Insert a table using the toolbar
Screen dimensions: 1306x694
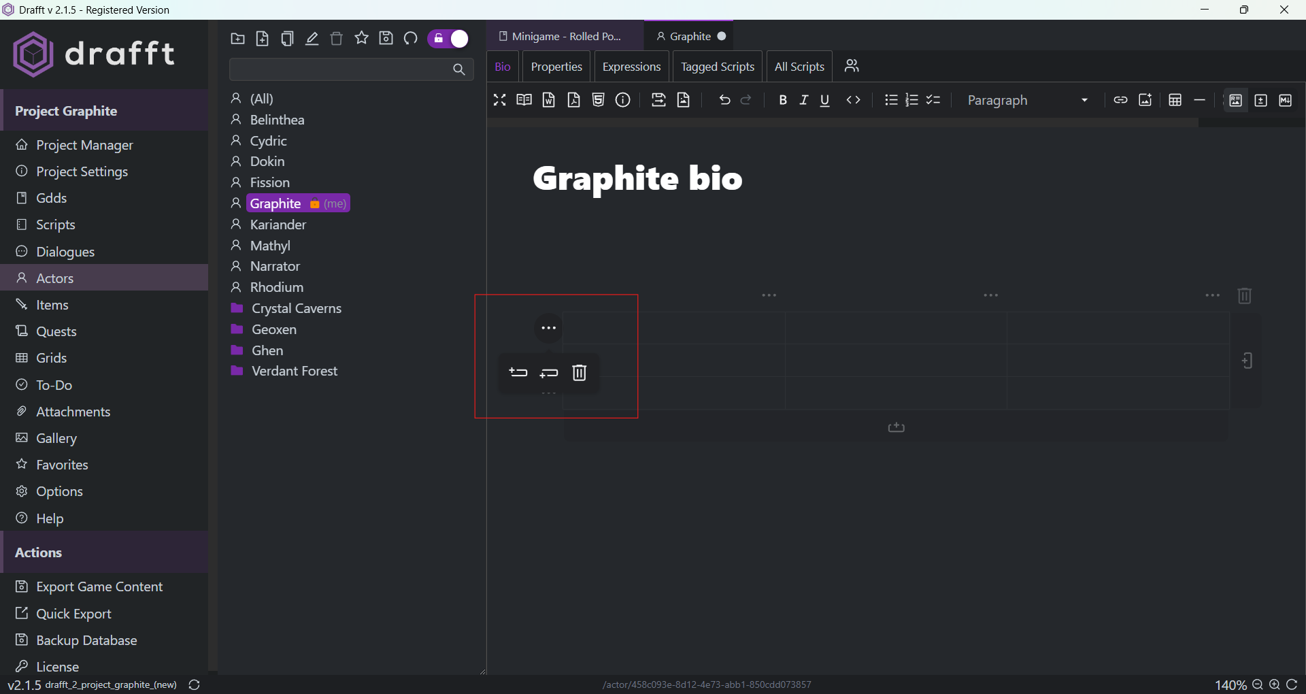point(1175,100)
